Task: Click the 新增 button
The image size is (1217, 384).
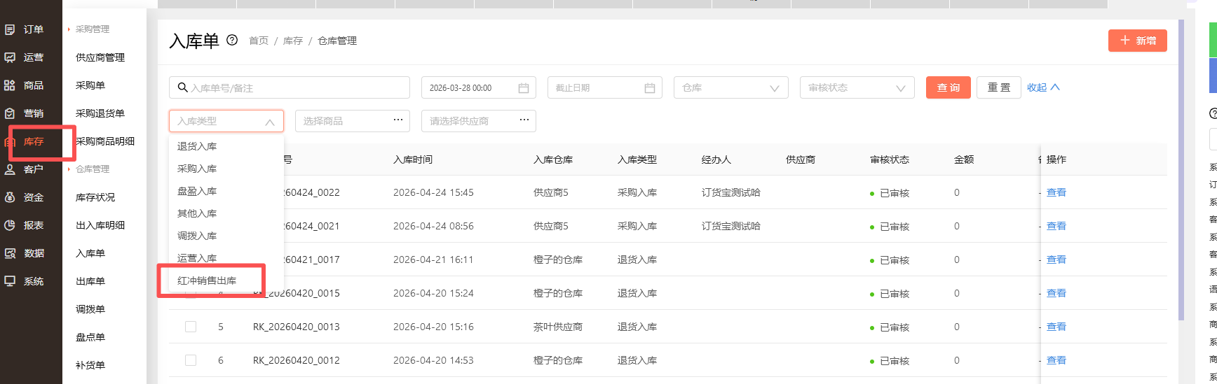Action: (x=1138, y=41)
